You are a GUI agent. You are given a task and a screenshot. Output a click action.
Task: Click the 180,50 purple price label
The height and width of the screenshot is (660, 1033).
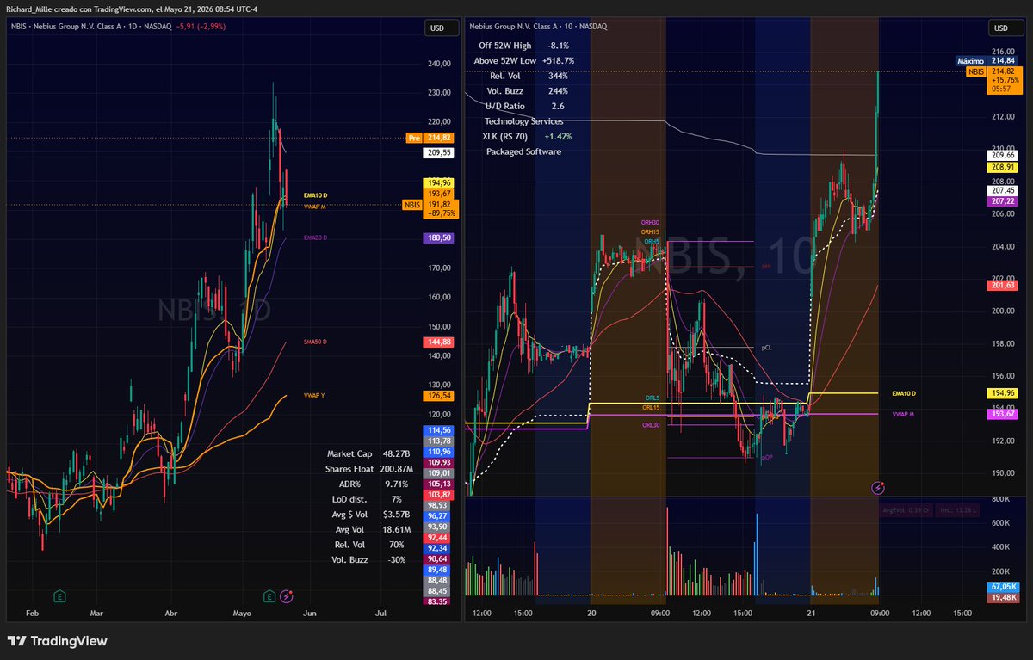point(440,237)
